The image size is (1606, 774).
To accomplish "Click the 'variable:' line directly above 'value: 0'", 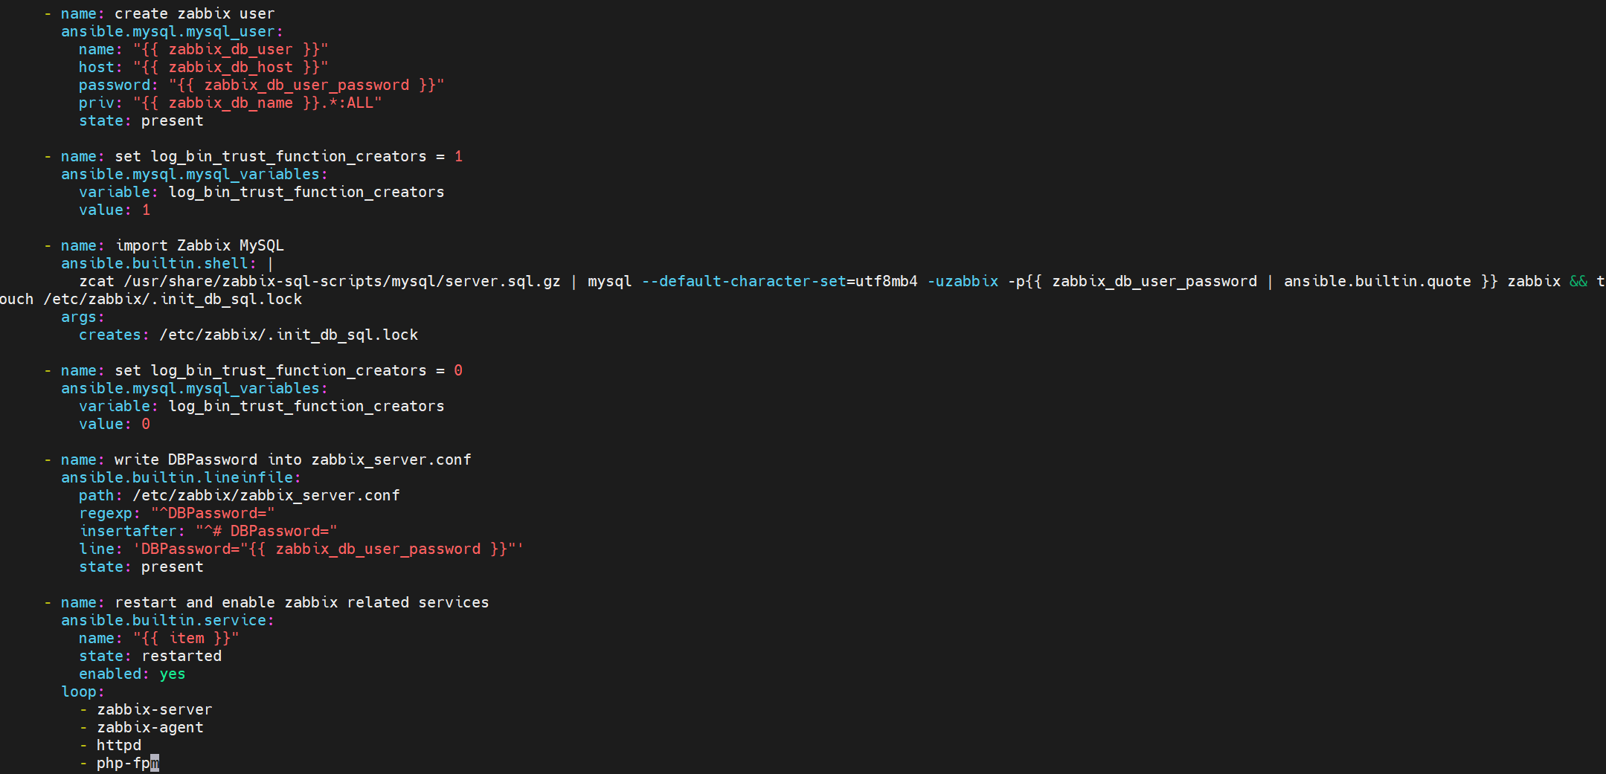I will 261,406.
